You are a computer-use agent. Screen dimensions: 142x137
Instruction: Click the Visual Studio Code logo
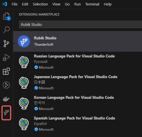(x=5, y=4)
